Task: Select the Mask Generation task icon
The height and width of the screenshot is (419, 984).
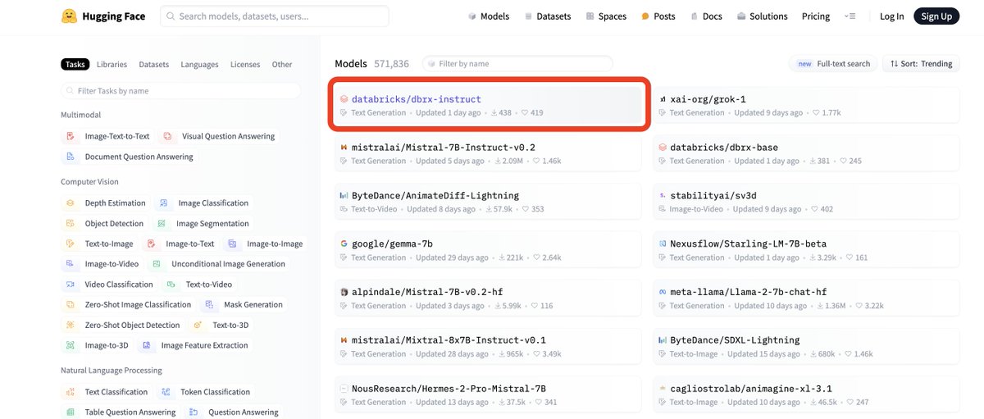Action: coord(209,304)
